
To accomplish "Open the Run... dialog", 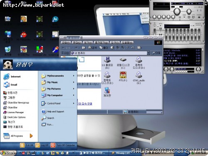I will [x=47, y=124].
